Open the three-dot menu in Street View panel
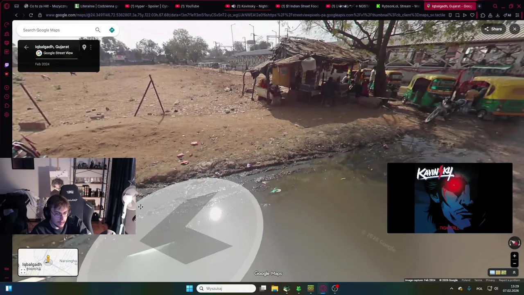 point(91,47)
